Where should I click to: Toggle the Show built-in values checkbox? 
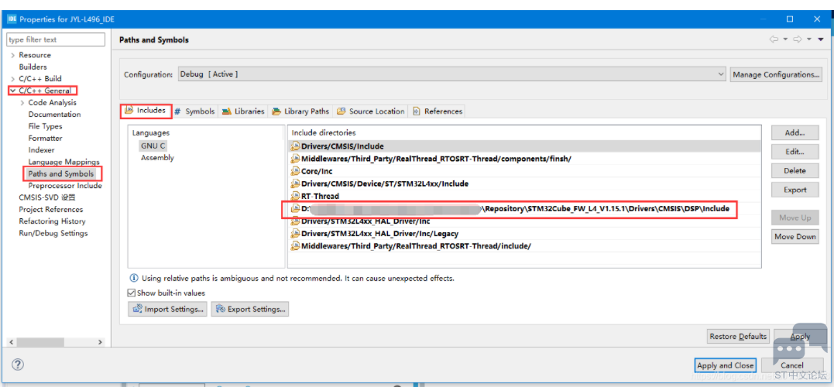[x=131, y=293]
